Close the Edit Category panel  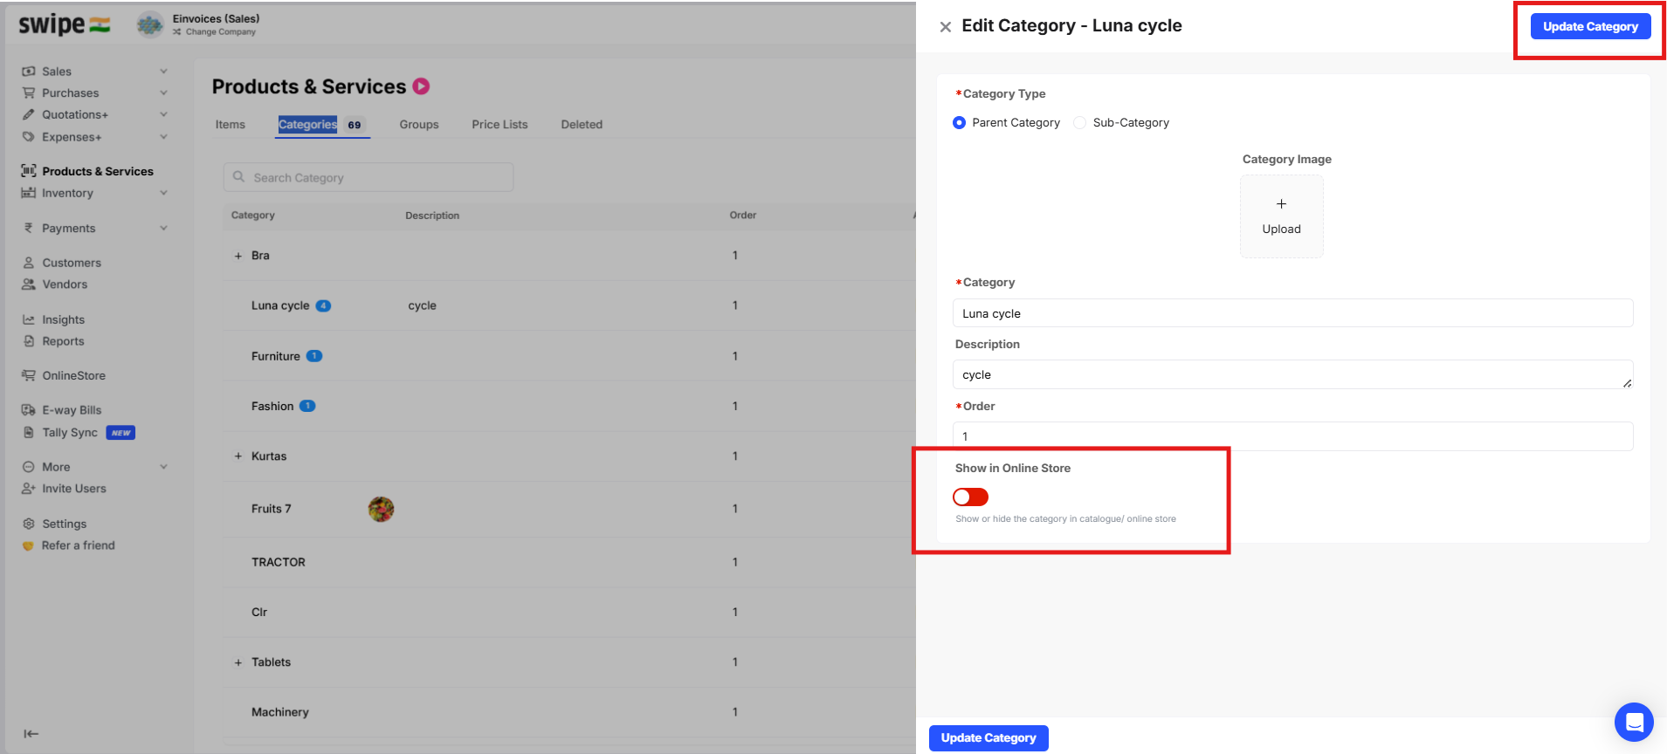pos(945,27)
